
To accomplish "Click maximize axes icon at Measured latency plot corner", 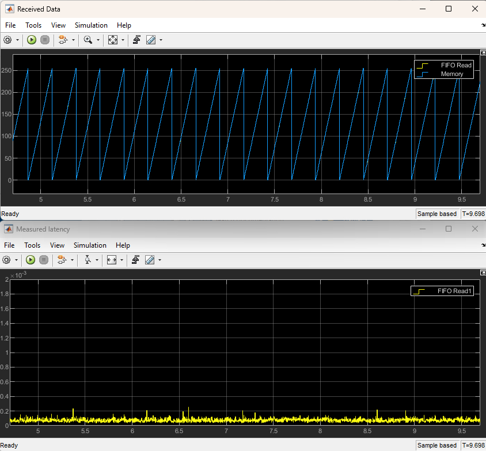I will (x=483, y=272).
